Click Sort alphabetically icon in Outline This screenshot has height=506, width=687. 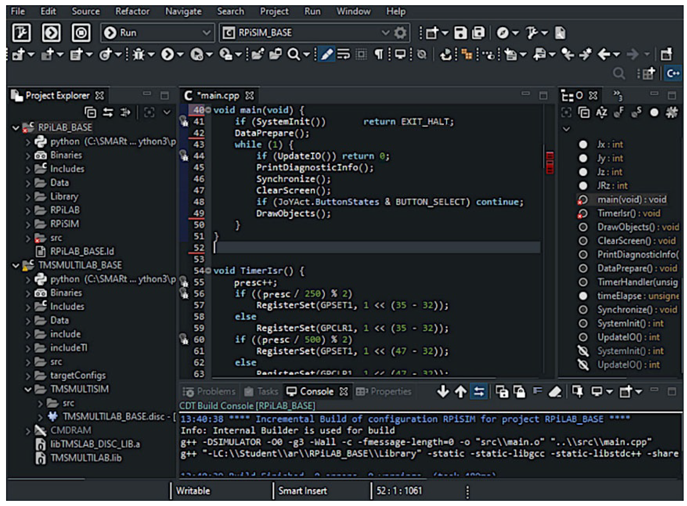(601, 113)
